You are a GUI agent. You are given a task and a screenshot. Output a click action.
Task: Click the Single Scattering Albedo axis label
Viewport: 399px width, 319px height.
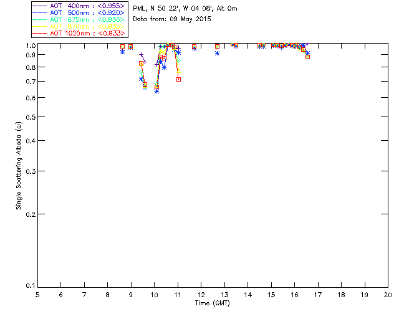[x=19, y=166]
